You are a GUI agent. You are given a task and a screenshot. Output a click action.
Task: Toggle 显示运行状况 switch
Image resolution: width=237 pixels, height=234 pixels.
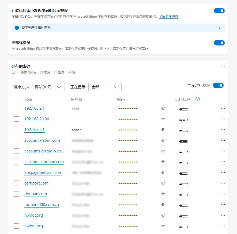(218, 85)
